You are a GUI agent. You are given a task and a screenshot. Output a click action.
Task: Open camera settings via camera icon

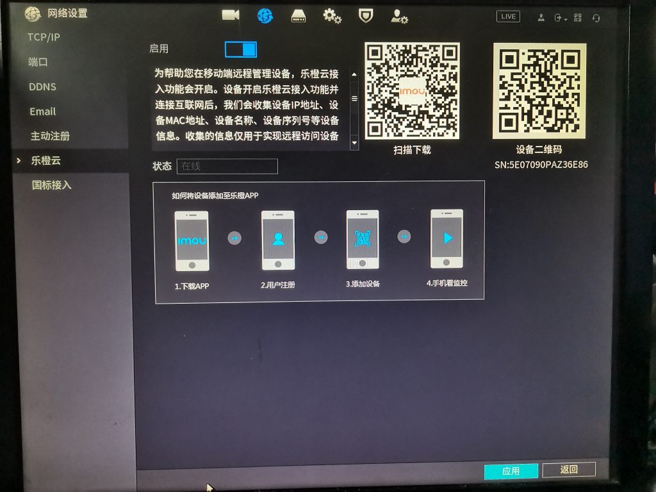point(231,15)
